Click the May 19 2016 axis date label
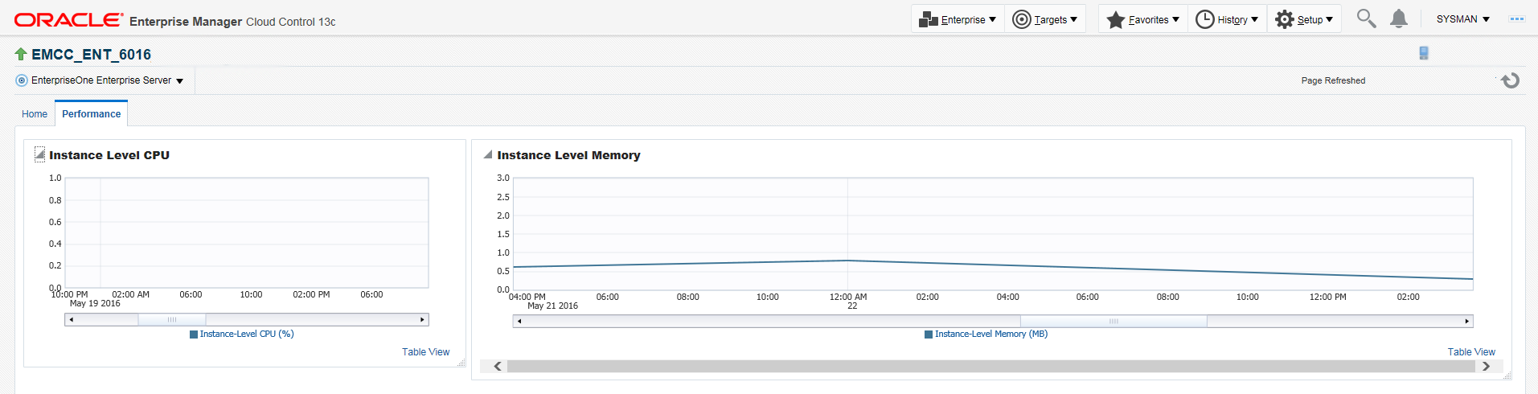This screenshot has width=1538, height=394. pyautogui.click(x=95, y=304)
